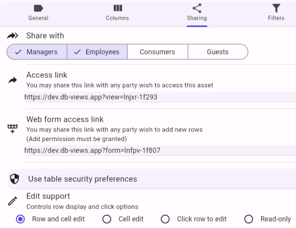Choose the Read-only radio option
Image resolution: width=296 pixels, height=228 pixels.
249,219
